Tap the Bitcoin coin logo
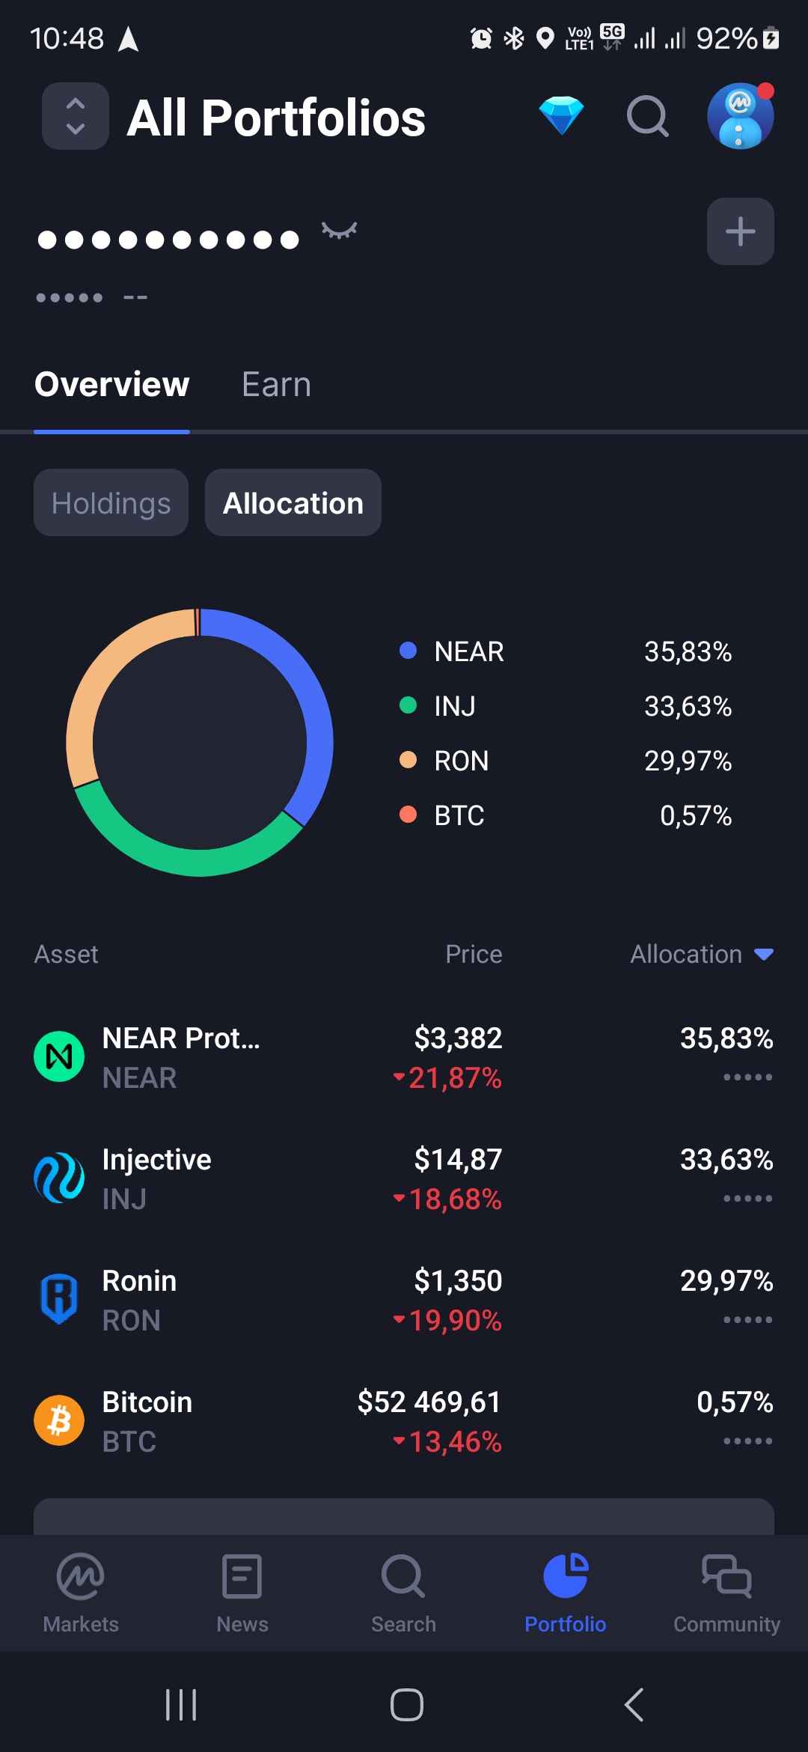This screenshot has height=1752, width=808. pos(59,1420)
